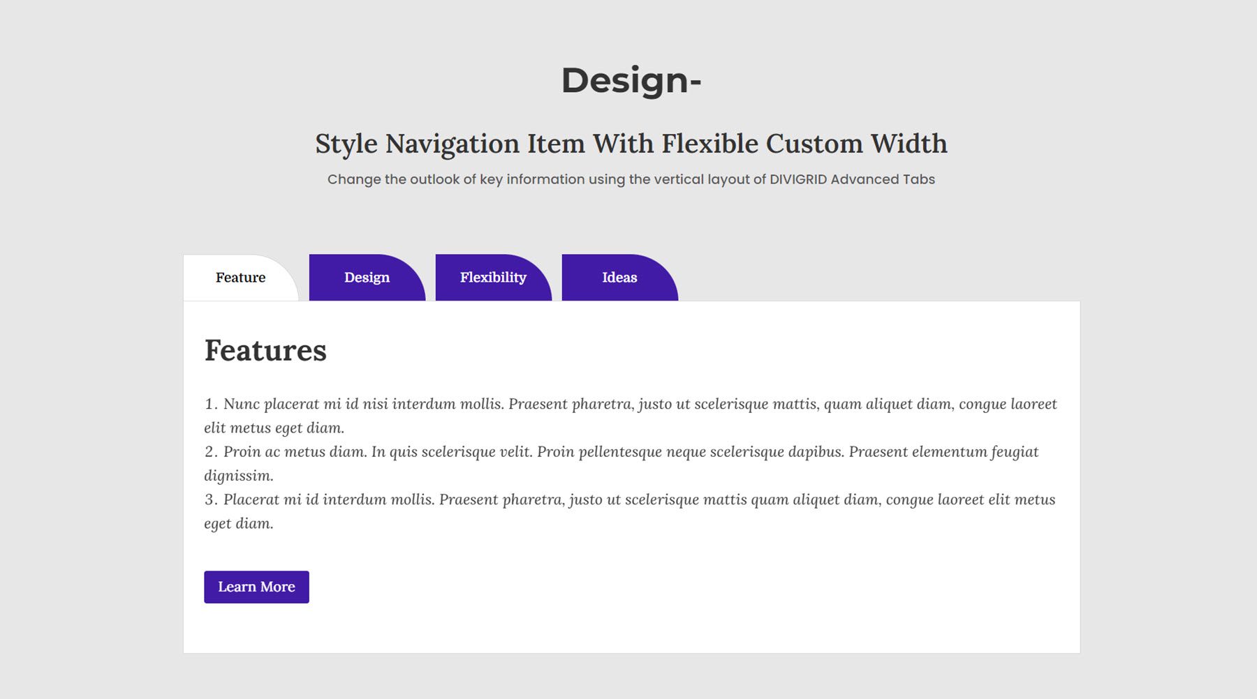Click the Flexibility tab label text

(x=492, y=278)
